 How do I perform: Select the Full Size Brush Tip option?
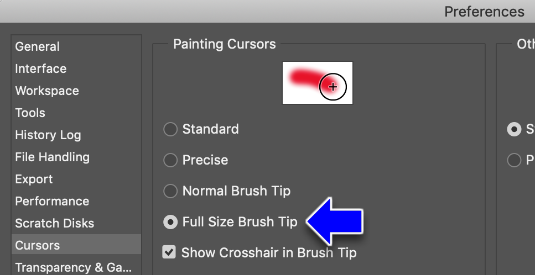(170, 222)
